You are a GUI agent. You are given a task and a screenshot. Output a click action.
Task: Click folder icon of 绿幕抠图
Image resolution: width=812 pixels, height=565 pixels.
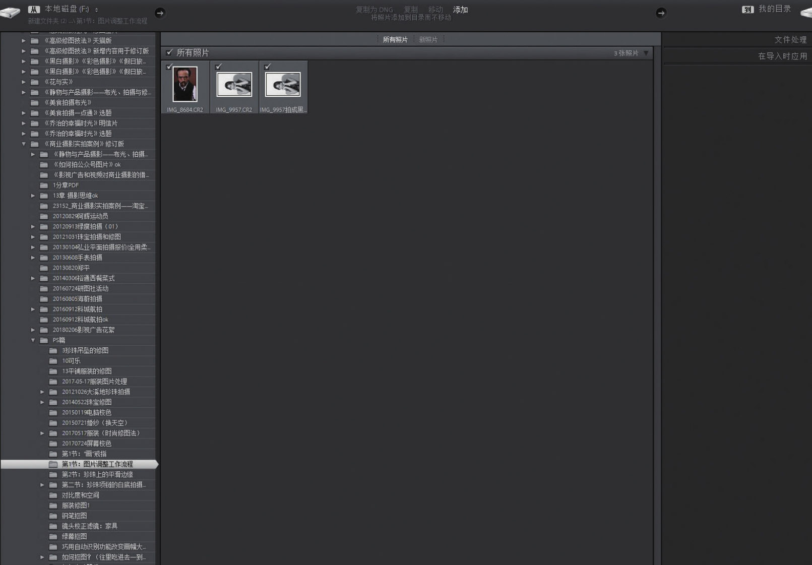pyautogui.click(x=53, y=536)
